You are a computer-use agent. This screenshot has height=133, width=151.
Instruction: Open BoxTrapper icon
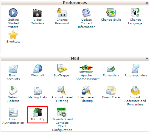point(62,68)
